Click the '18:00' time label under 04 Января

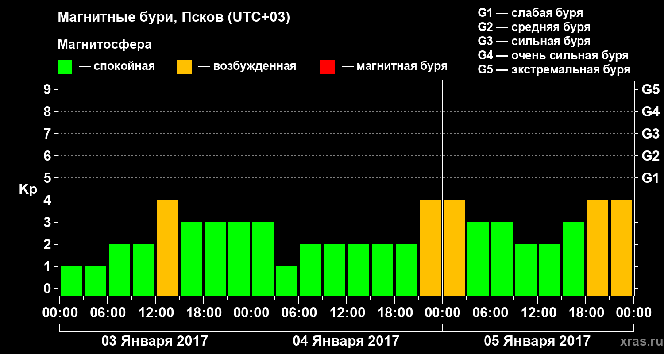coord(394,313)
